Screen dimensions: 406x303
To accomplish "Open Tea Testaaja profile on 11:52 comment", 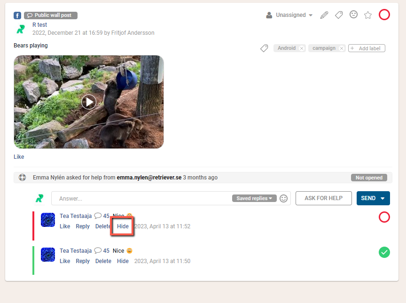I will click(x=76, y=216).
